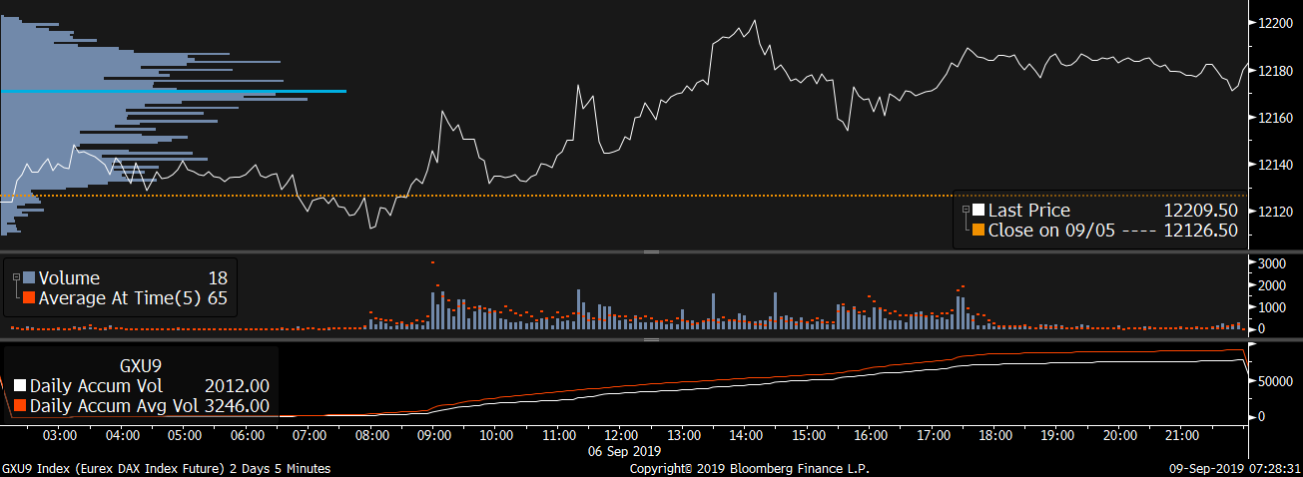Click the 12140 price axis label
Image resolution: width=1303 pixels, height=477 pixels.
1277,165
